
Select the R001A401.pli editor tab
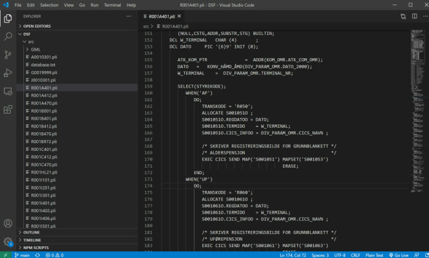(161, 16)
